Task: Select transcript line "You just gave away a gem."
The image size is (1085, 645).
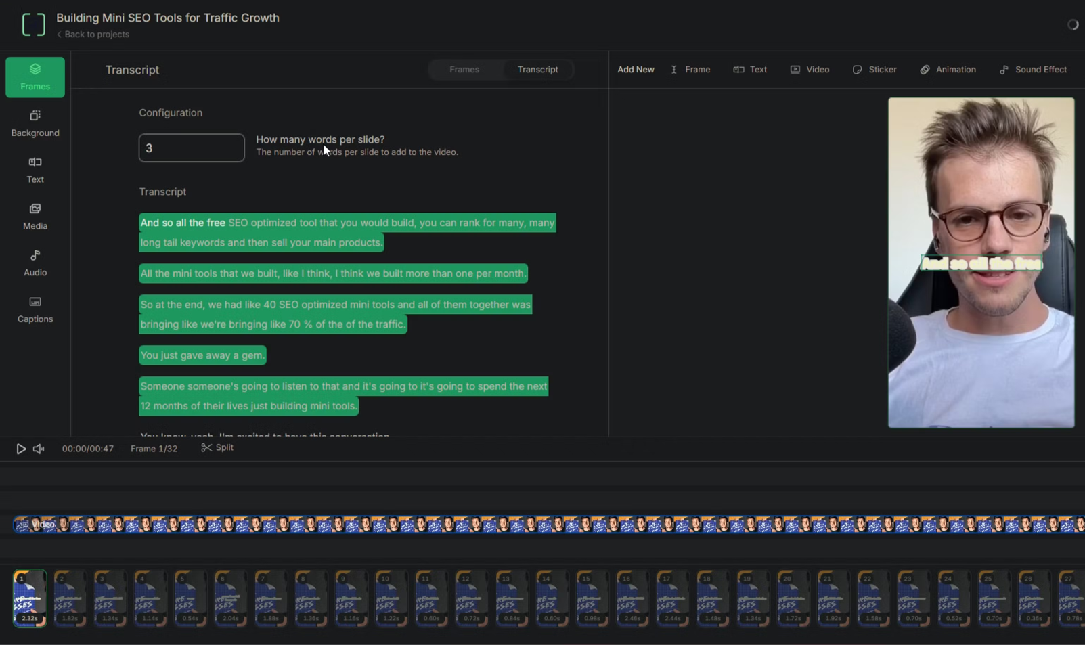Action: [202, 355]
